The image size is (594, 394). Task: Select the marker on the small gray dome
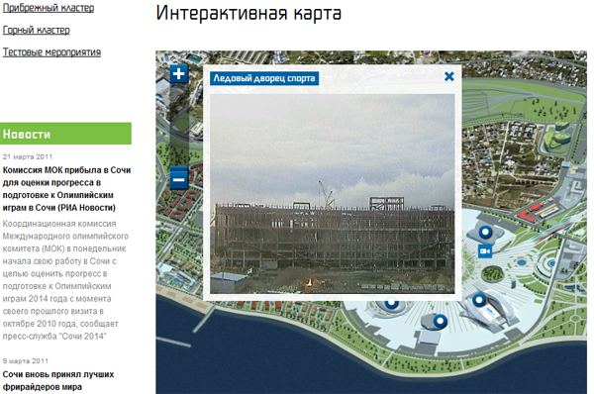440,321
